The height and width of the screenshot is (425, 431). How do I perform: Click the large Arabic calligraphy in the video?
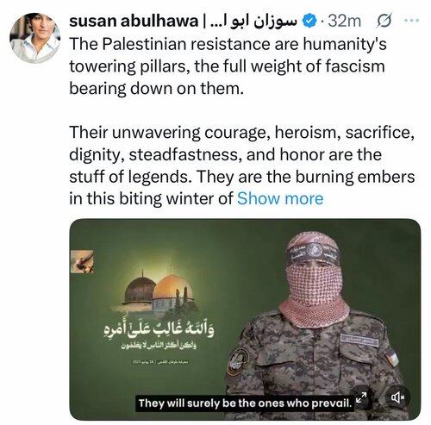(x=159, y=331)
